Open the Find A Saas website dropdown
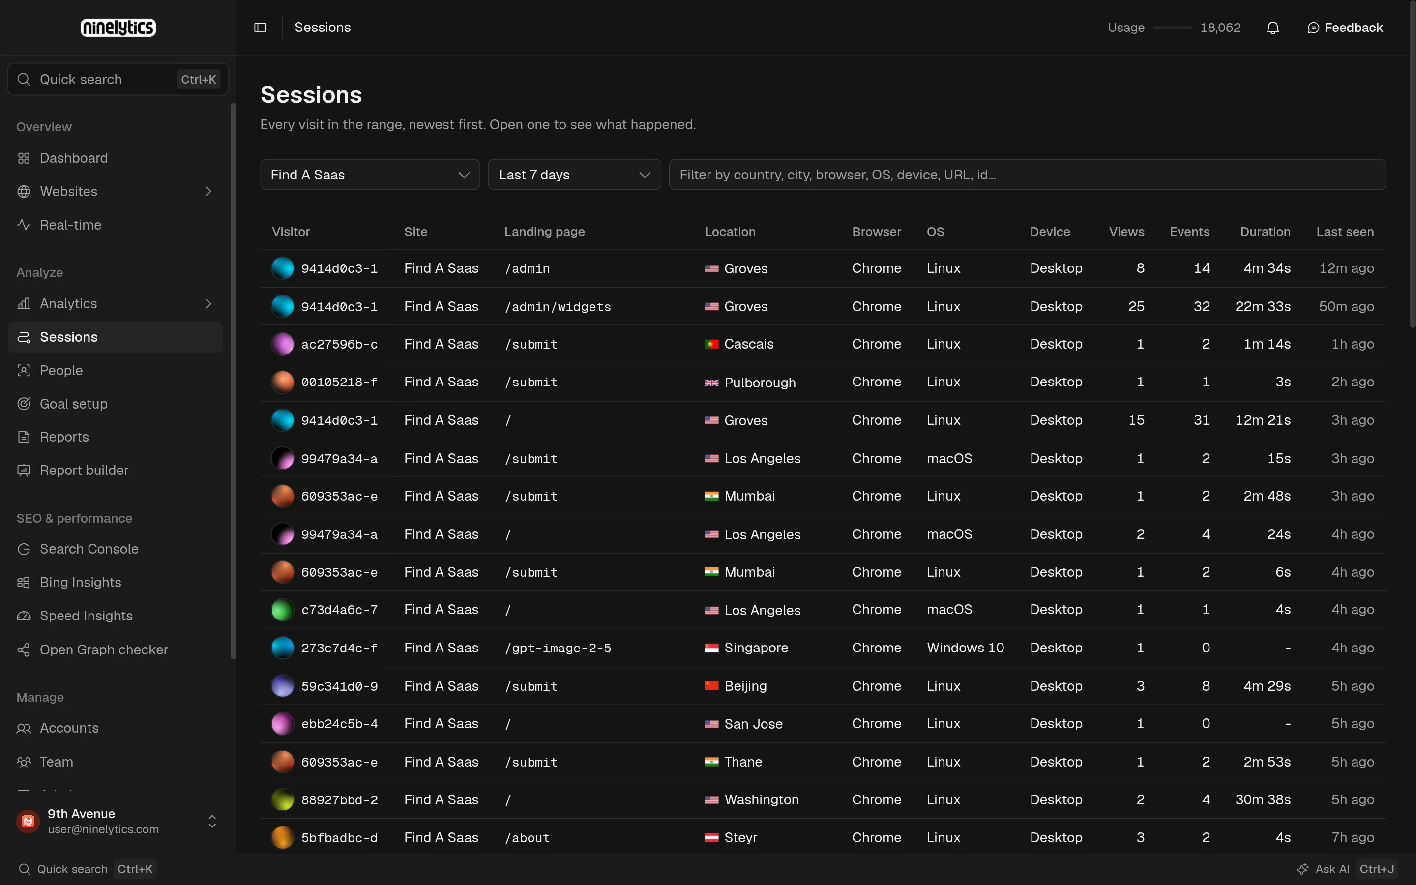 click(370, 175)
